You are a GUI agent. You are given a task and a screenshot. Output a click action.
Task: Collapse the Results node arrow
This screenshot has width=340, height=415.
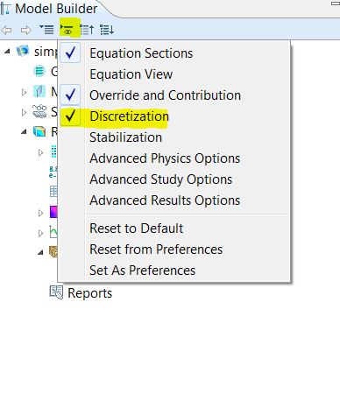24,132
